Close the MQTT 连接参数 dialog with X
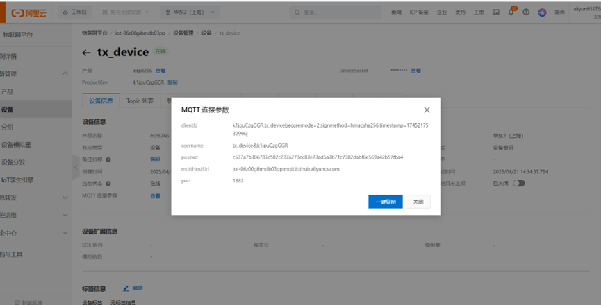Screen dimensions: 601x305 (x=427, y=110)
